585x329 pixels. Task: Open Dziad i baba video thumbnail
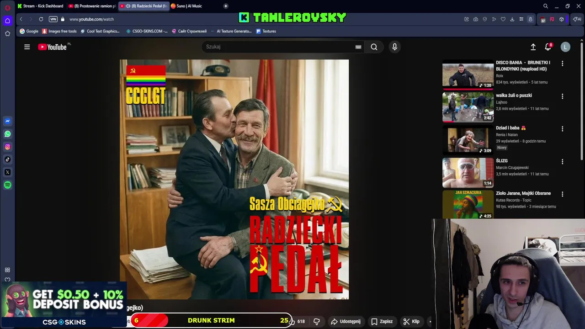point(468,140)
